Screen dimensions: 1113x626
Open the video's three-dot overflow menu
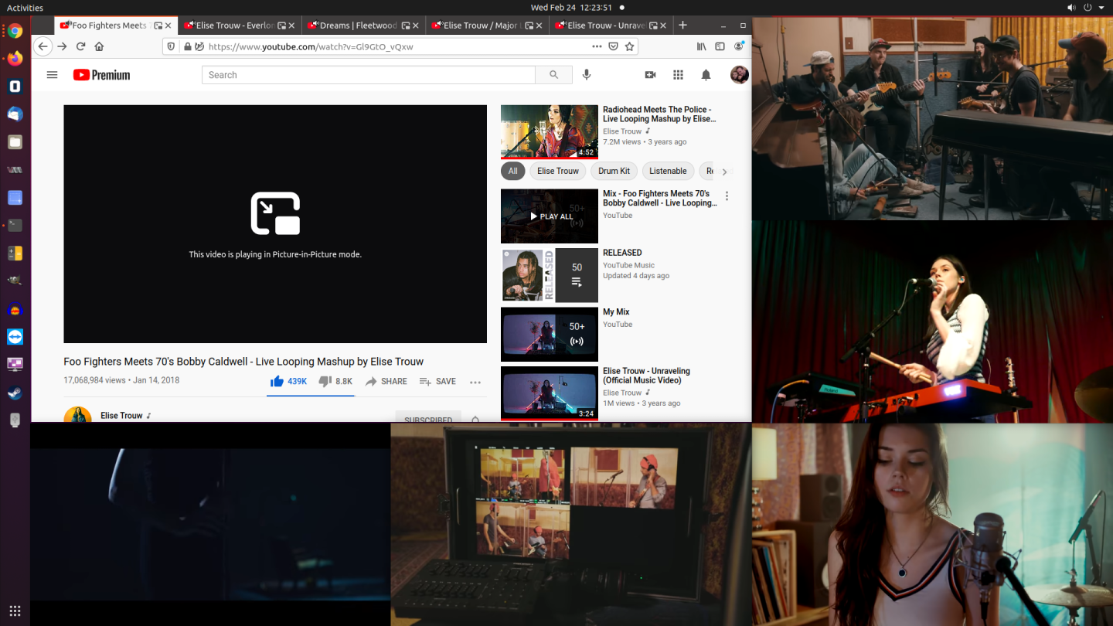475,382
